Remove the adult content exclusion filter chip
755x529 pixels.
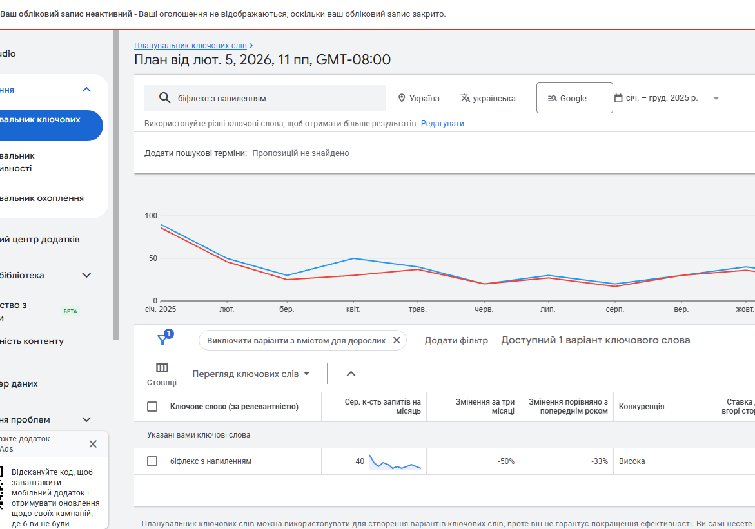[x=397, y=340]
